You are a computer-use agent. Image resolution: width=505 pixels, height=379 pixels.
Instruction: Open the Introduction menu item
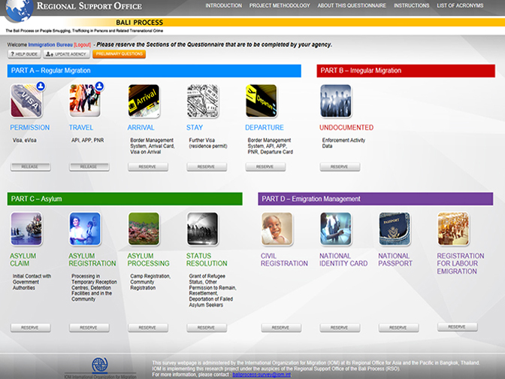(x=223, y=5)
